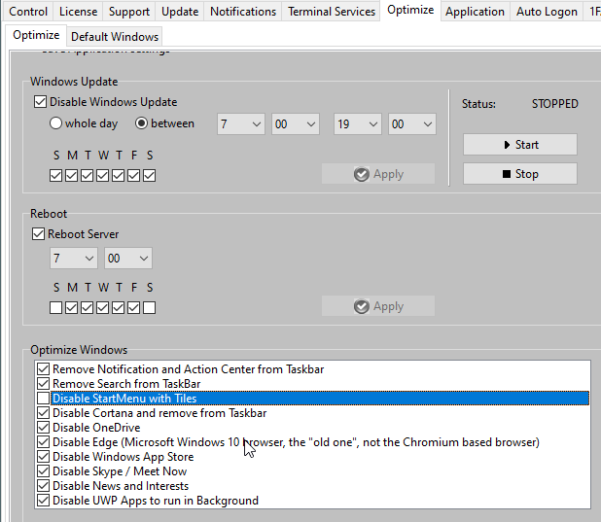
Task: Open the Default Windows sub-tab
Action: point(115,36)
